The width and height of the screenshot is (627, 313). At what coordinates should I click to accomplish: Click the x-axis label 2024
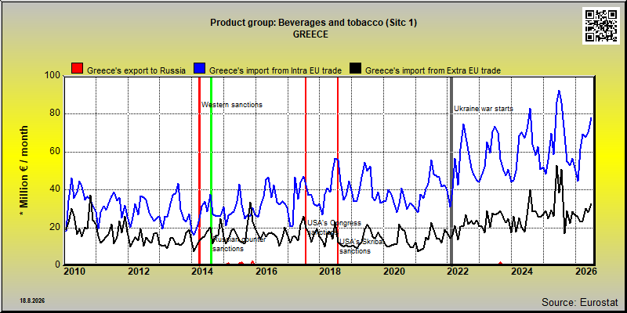click(522, 272)
